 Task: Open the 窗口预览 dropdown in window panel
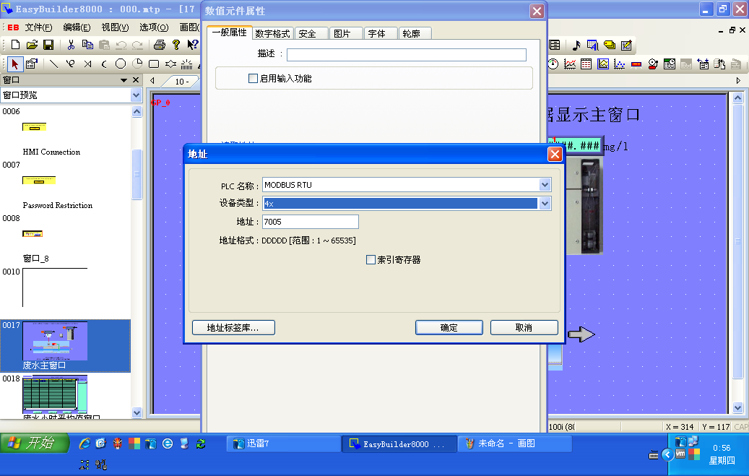click(136, 95)
